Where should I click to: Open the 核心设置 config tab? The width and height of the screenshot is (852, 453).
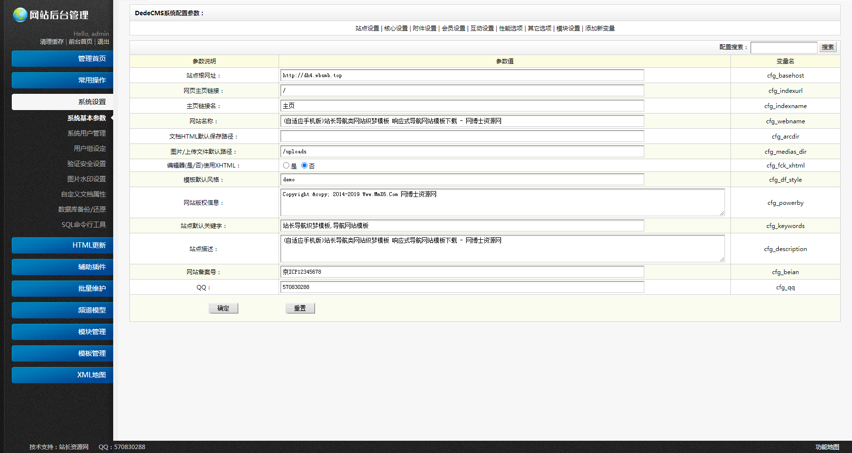(x=396, y=28)
